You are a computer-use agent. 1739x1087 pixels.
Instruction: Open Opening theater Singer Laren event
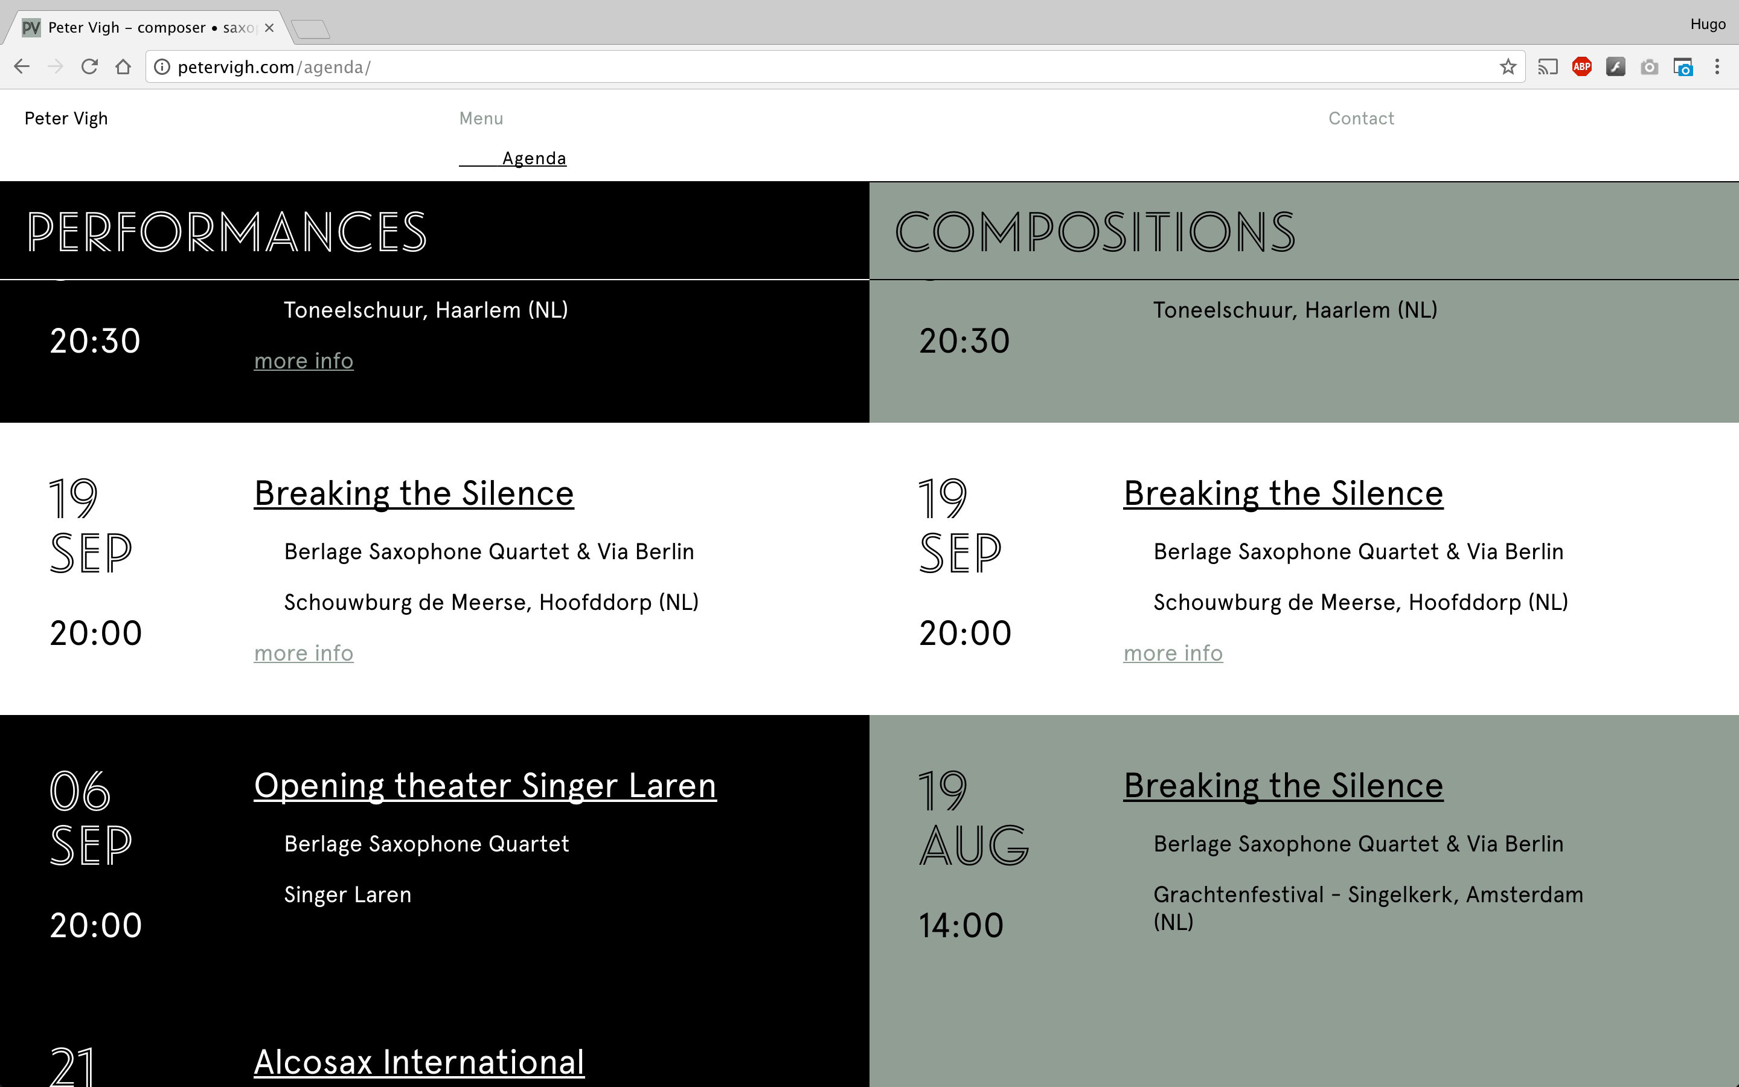point(485,785)
